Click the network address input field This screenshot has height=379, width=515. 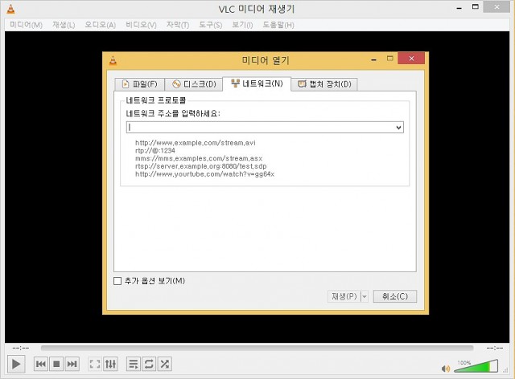tap(261, 127)
